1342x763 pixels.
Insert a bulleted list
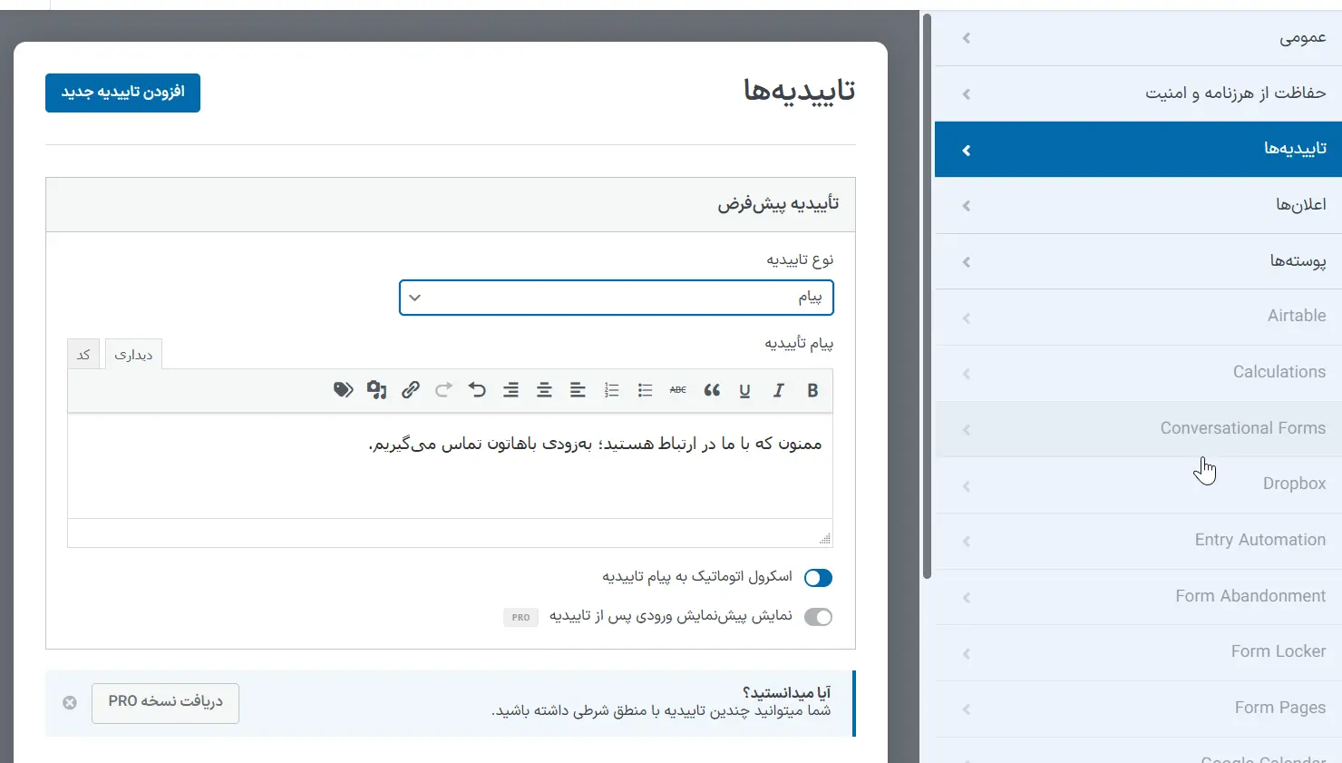645,390
